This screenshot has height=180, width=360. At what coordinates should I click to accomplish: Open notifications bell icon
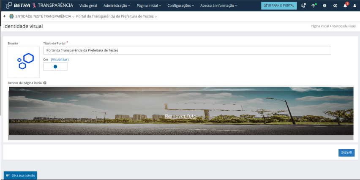click(x=345, y=5)
